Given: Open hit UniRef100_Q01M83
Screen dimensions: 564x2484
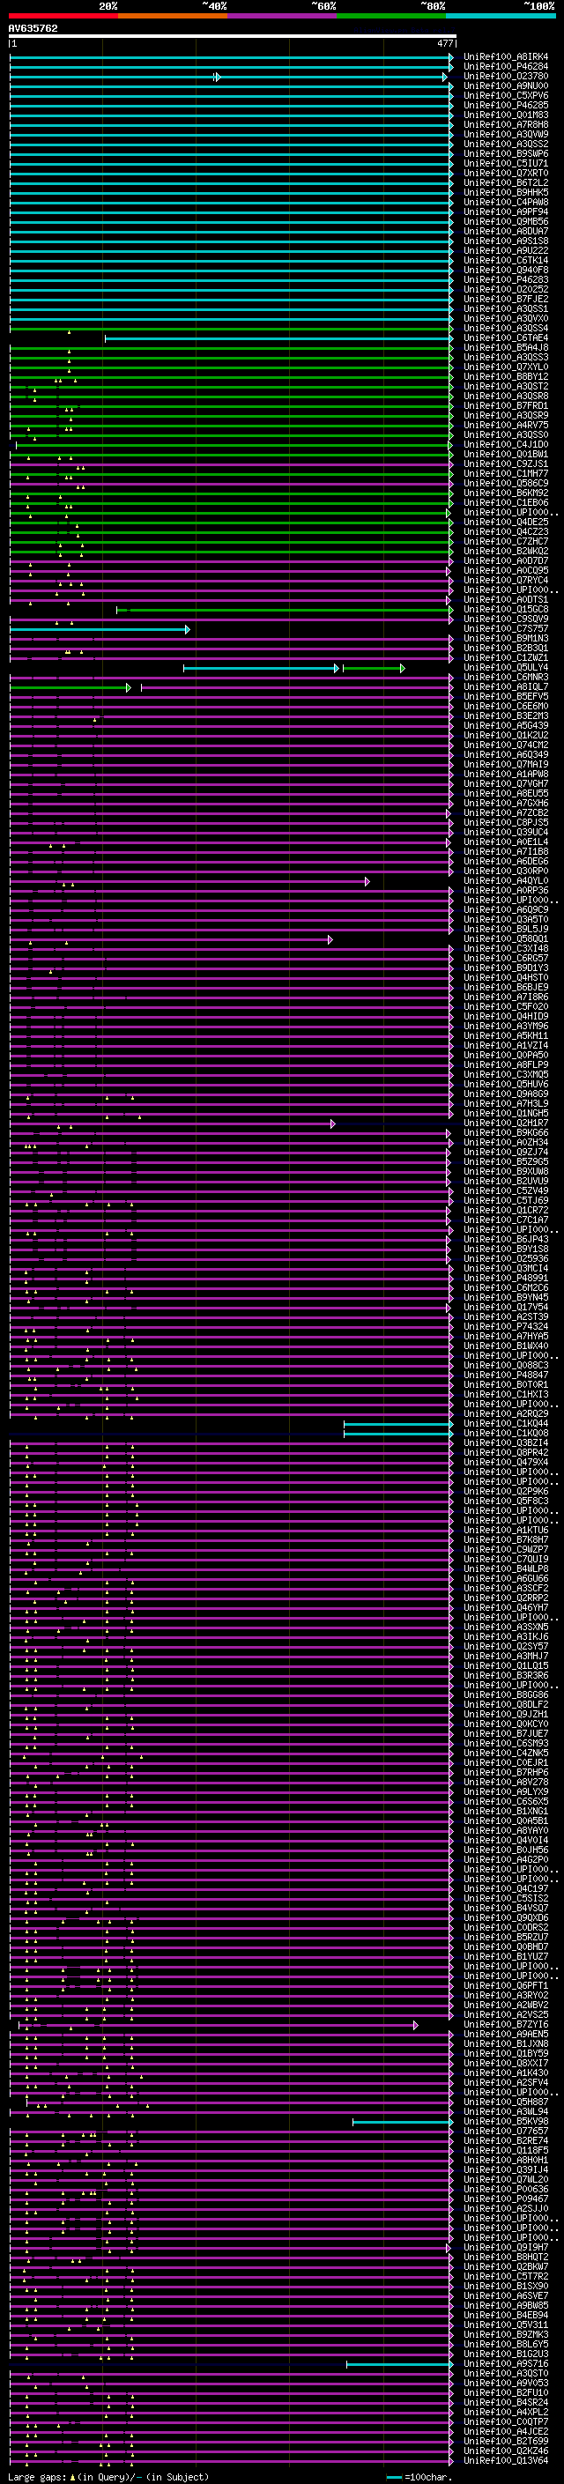Looking at the screenshot, I should [x=506, y=115].
